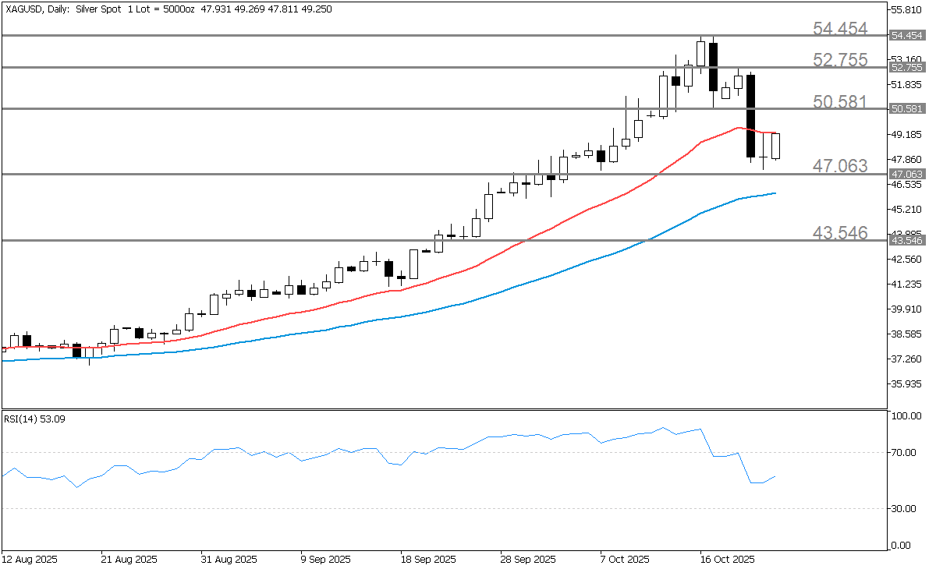Select the large 52.755 level label
936x569 pixels.
click(840, 60)
